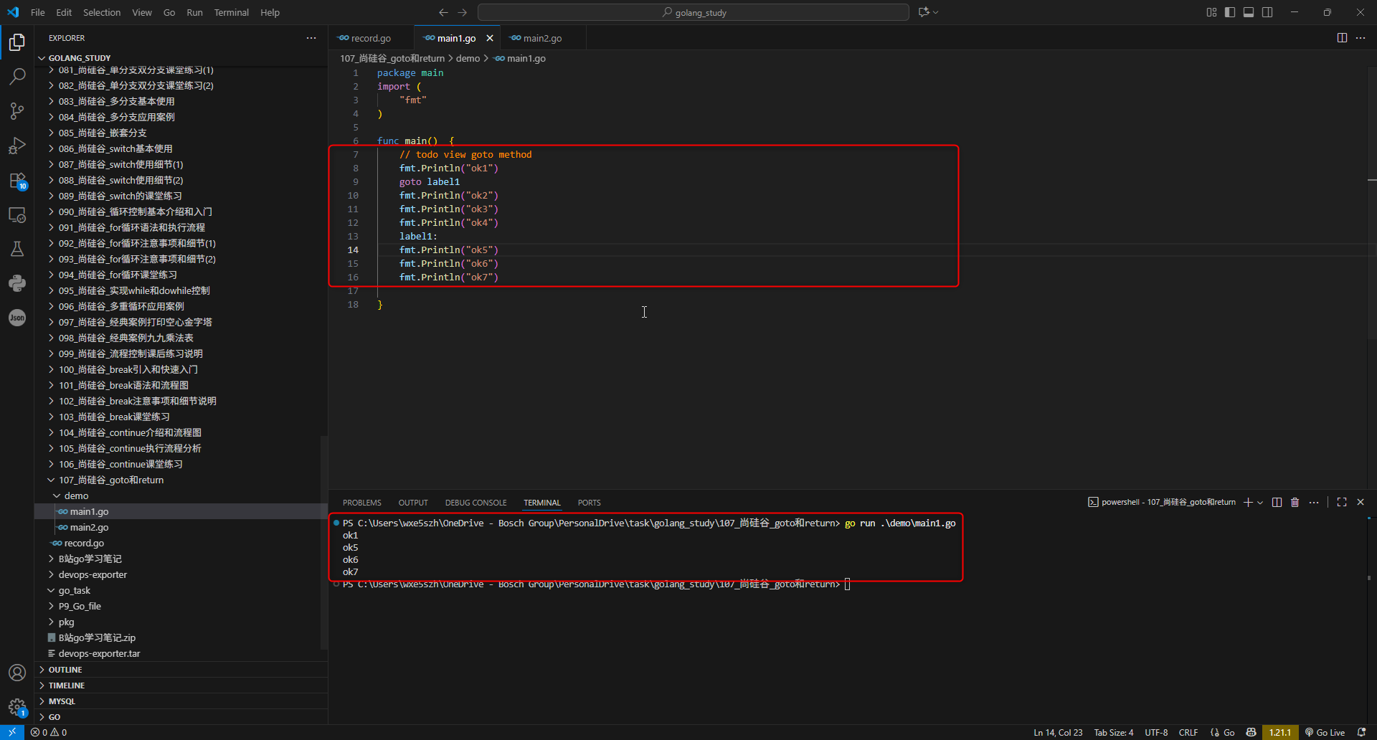
Task: Go forward with the navigation arrow
Action: 463,12
